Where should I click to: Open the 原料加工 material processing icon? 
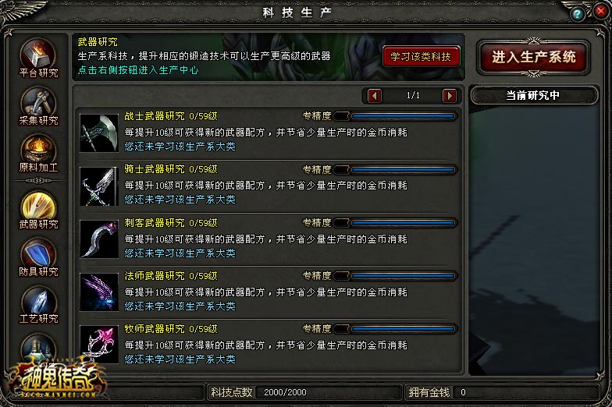[38, 153]
